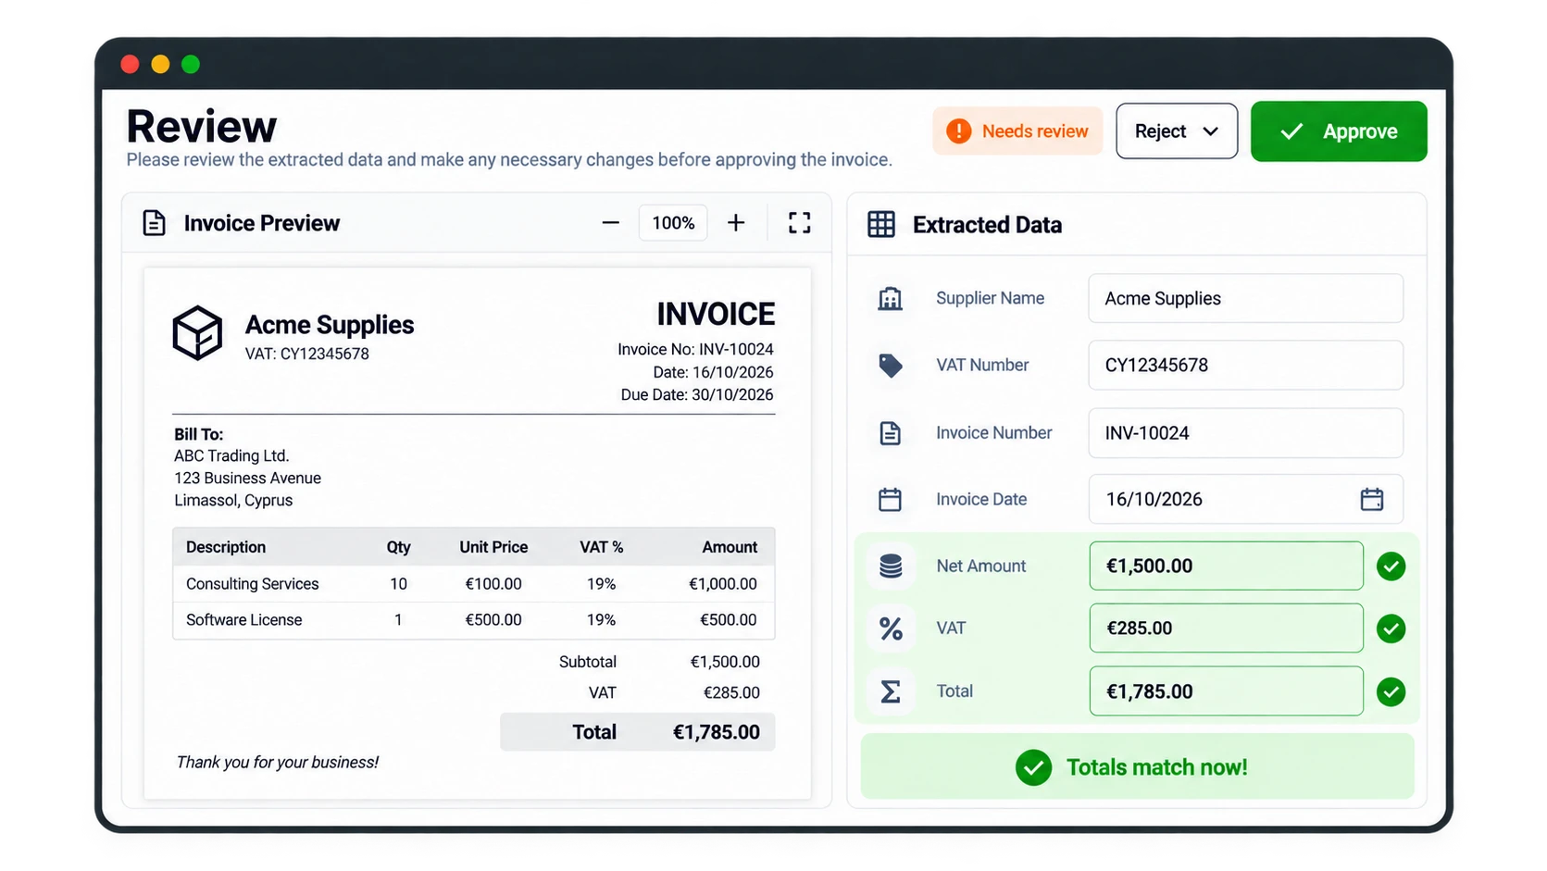Open fullscreen view of the invoice preview
The width and height of the screenshot is (1547, 871).
(799, 223)
